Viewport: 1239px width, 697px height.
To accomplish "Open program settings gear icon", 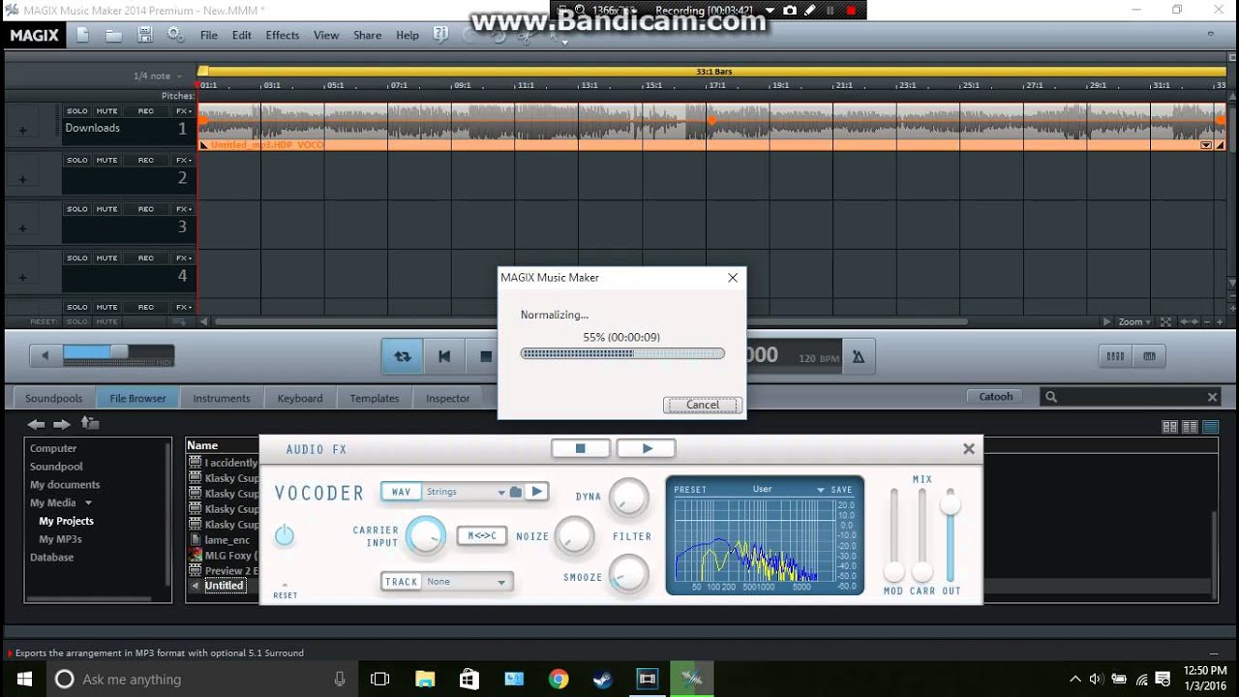I will pyautogui.click(x=175, y=35).
